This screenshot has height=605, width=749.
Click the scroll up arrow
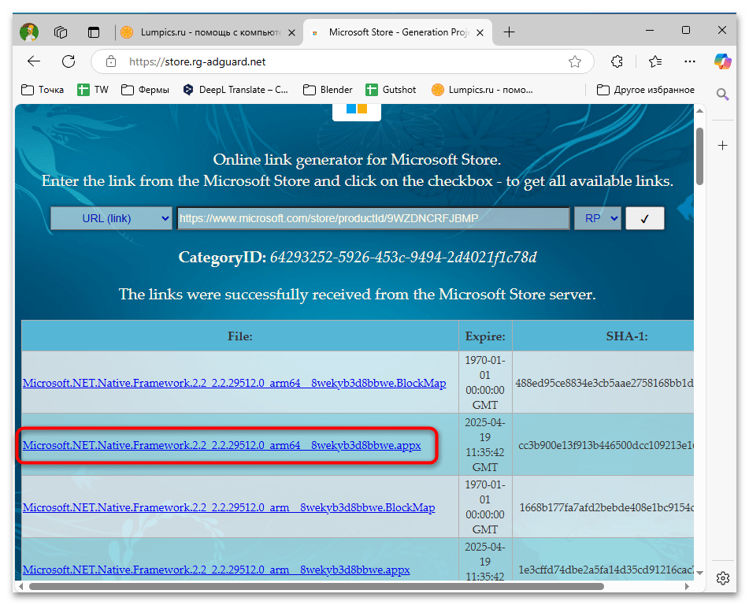[x=700, y=110]
